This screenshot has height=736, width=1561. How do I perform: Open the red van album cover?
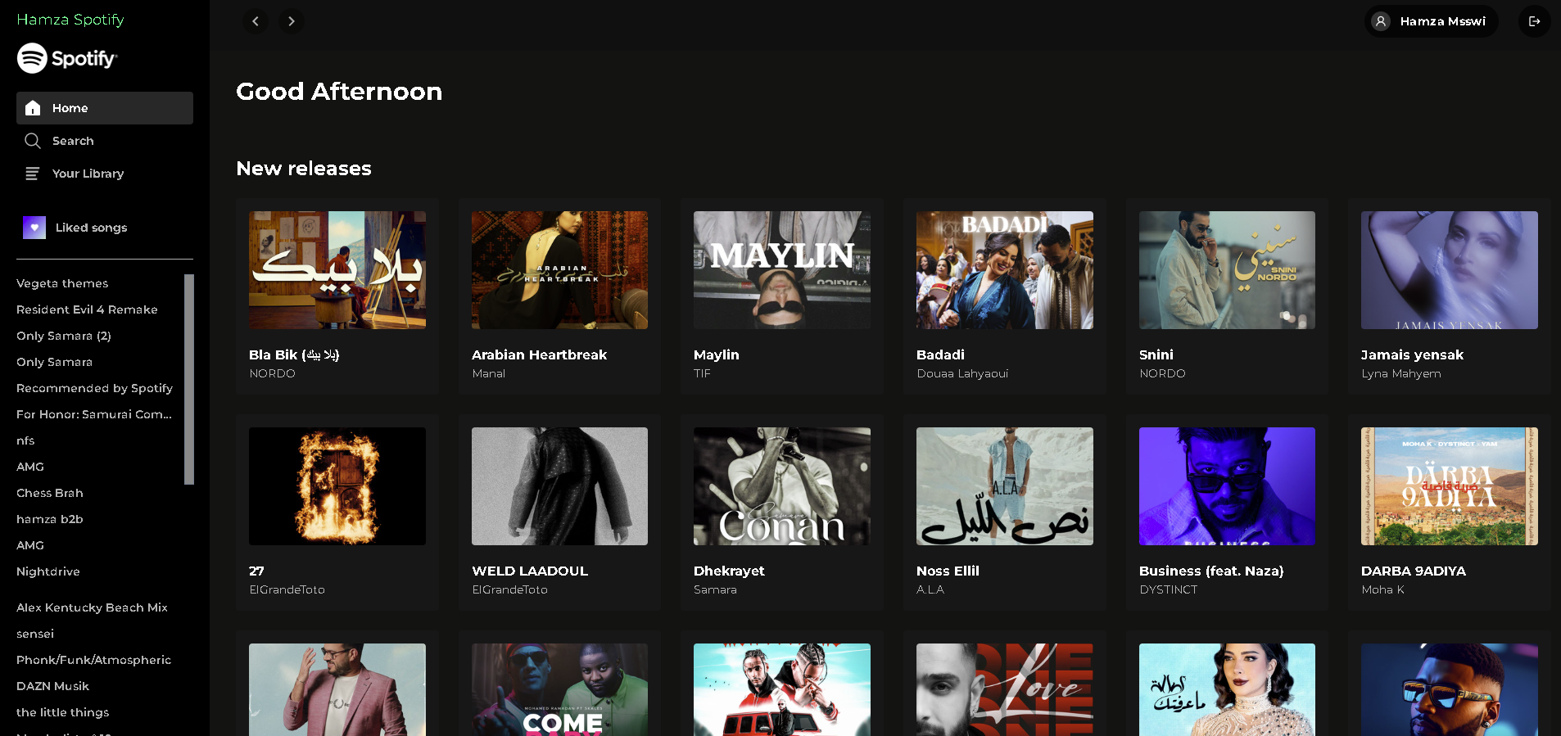[782, 689]
